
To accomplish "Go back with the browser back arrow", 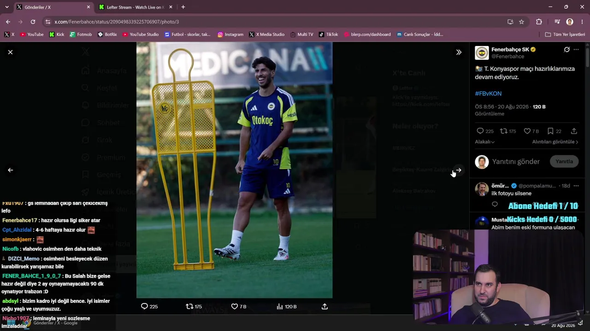I will (8, 22).
